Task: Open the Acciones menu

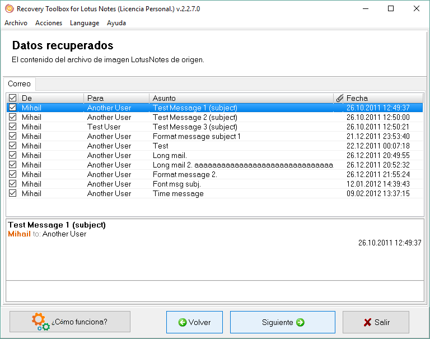Action: coord(49,23)
